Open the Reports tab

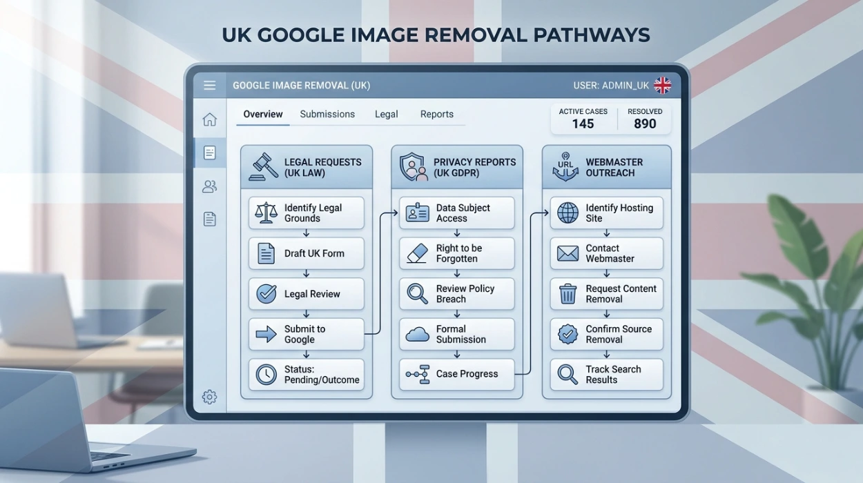(437, 114)
